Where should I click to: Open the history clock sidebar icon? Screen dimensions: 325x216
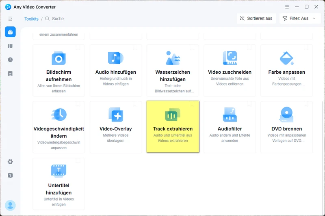tap(11, 60)
